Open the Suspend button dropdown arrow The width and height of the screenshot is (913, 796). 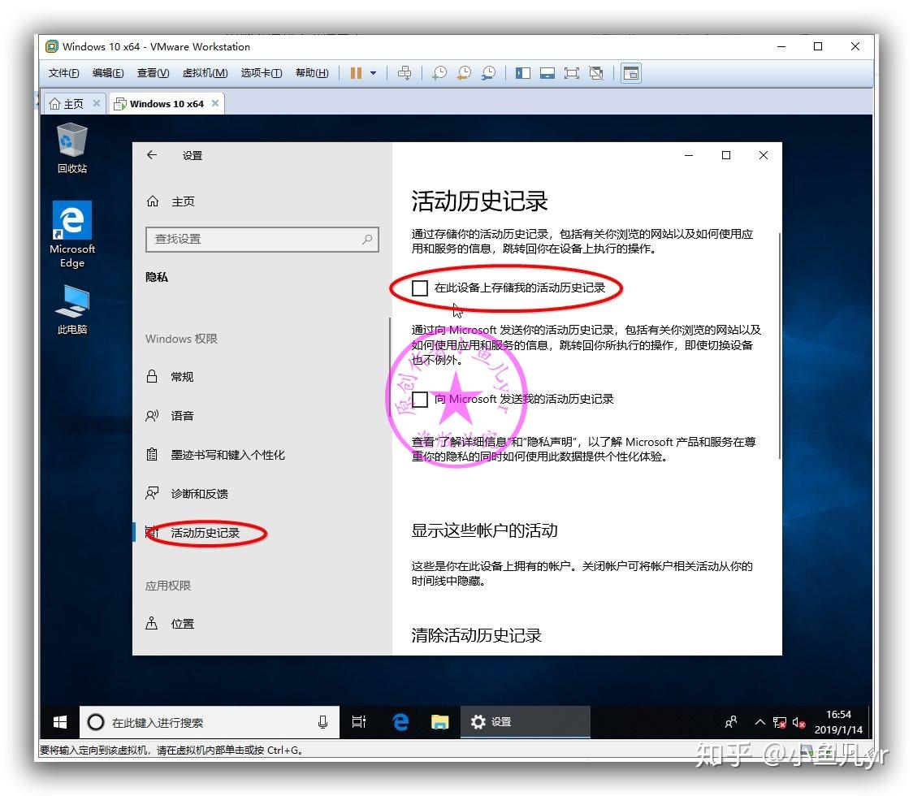coord(372,73)
